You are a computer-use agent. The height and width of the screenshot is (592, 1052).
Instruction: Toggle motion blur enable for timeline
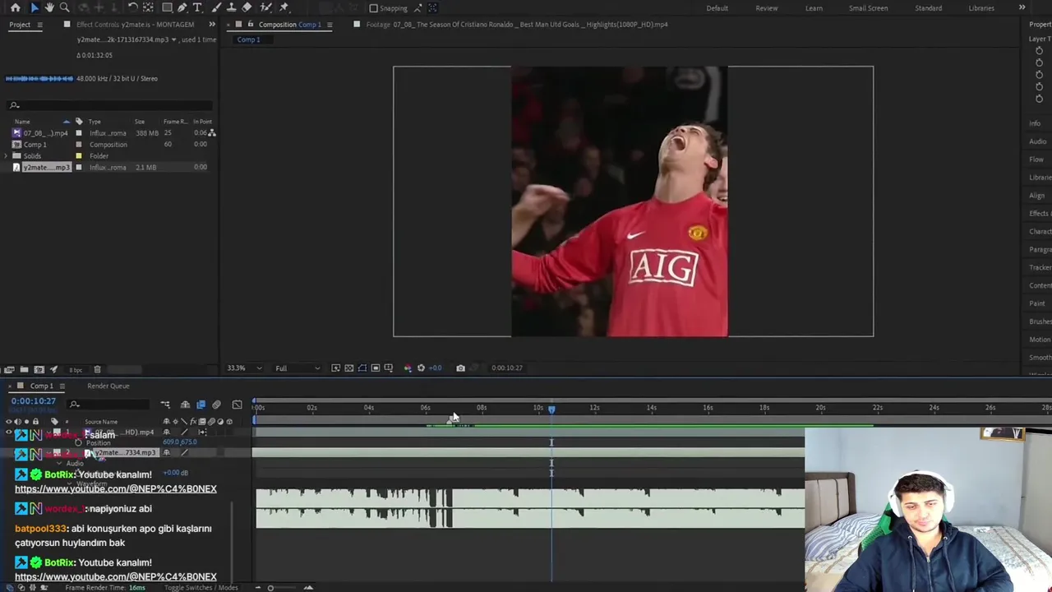click(x=216, y=405)
